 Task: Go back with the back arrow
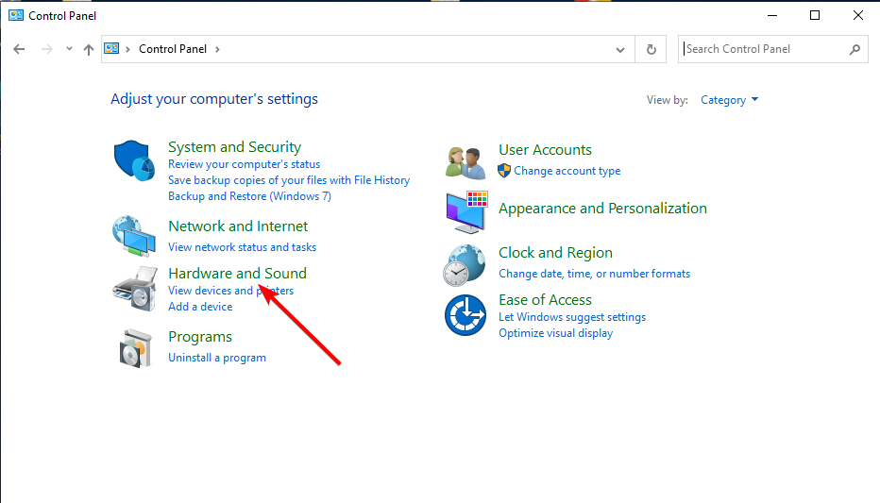19,49
